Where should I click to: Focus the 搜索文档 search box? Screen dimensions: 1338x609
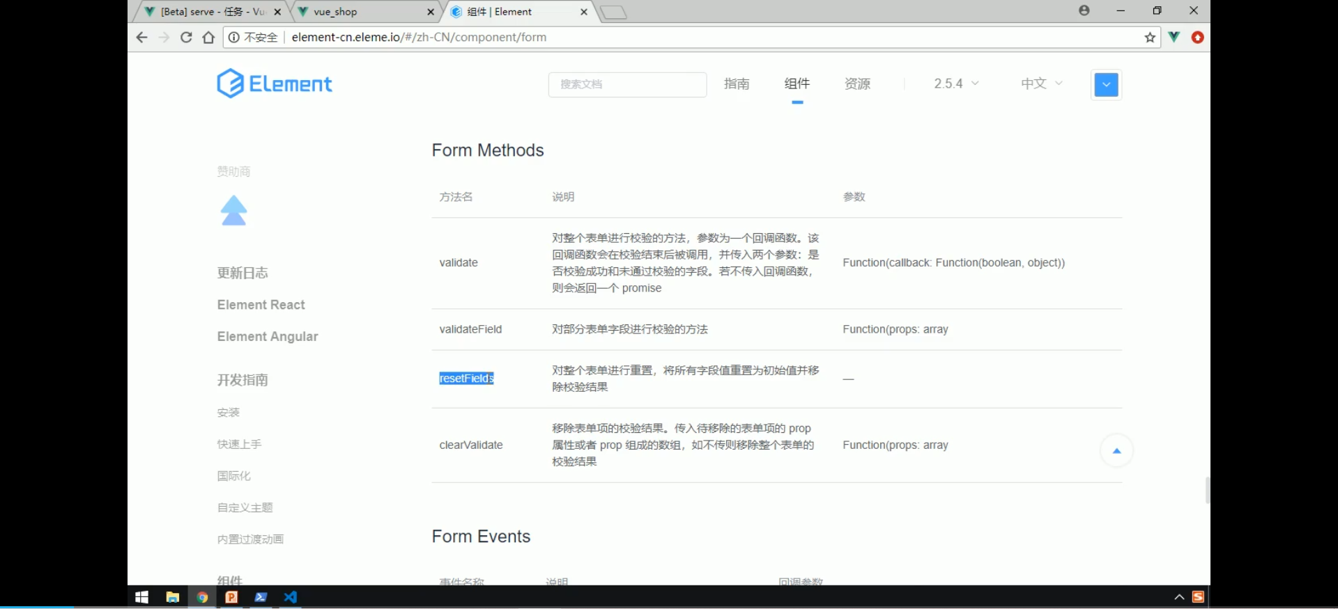tap(627, 84)
